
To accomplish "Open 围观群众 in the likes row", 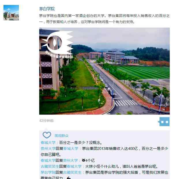I will (61, 136).
